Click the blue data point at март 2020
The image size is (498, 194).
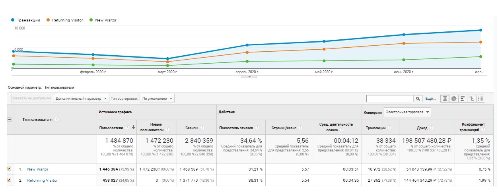click(167, 59)
